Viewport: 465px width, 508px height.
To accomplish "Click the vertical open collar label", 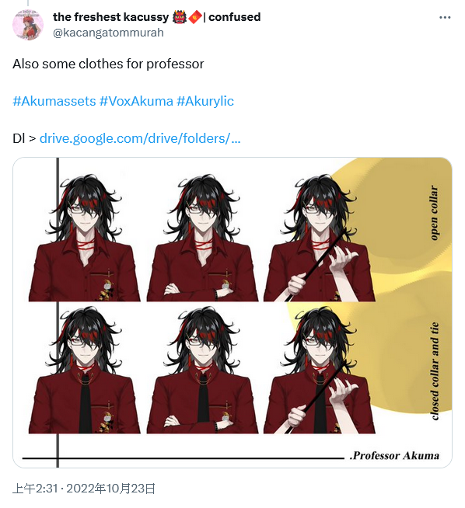I will click(x=434, y=213).
